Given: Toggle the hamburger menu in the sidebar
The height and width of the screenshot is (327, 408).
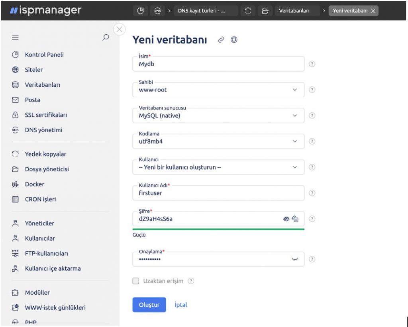Looking at the screenshot, I should coord(16,37).
